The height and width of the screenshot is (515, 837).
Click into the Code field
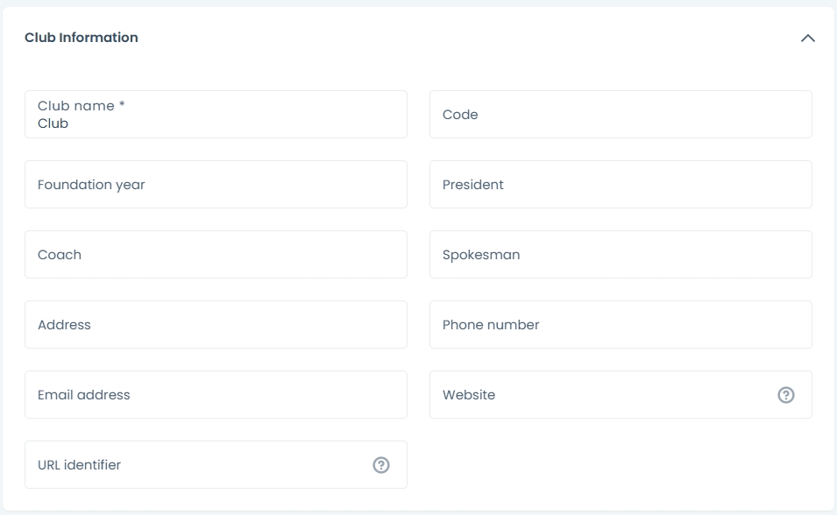point(621,115)
